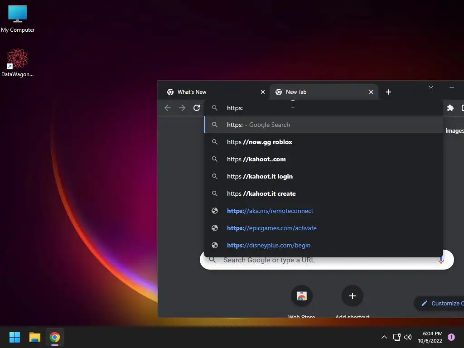The width and height of the screenshot is (464, 348).
Task: Start voice search with microphone icon
Action: (x=441, y=261)
